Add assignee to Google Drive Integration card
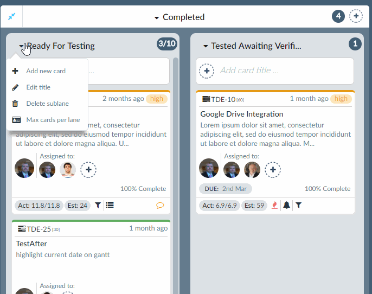Screen dimensions: 372x294 tap(273, 170)
